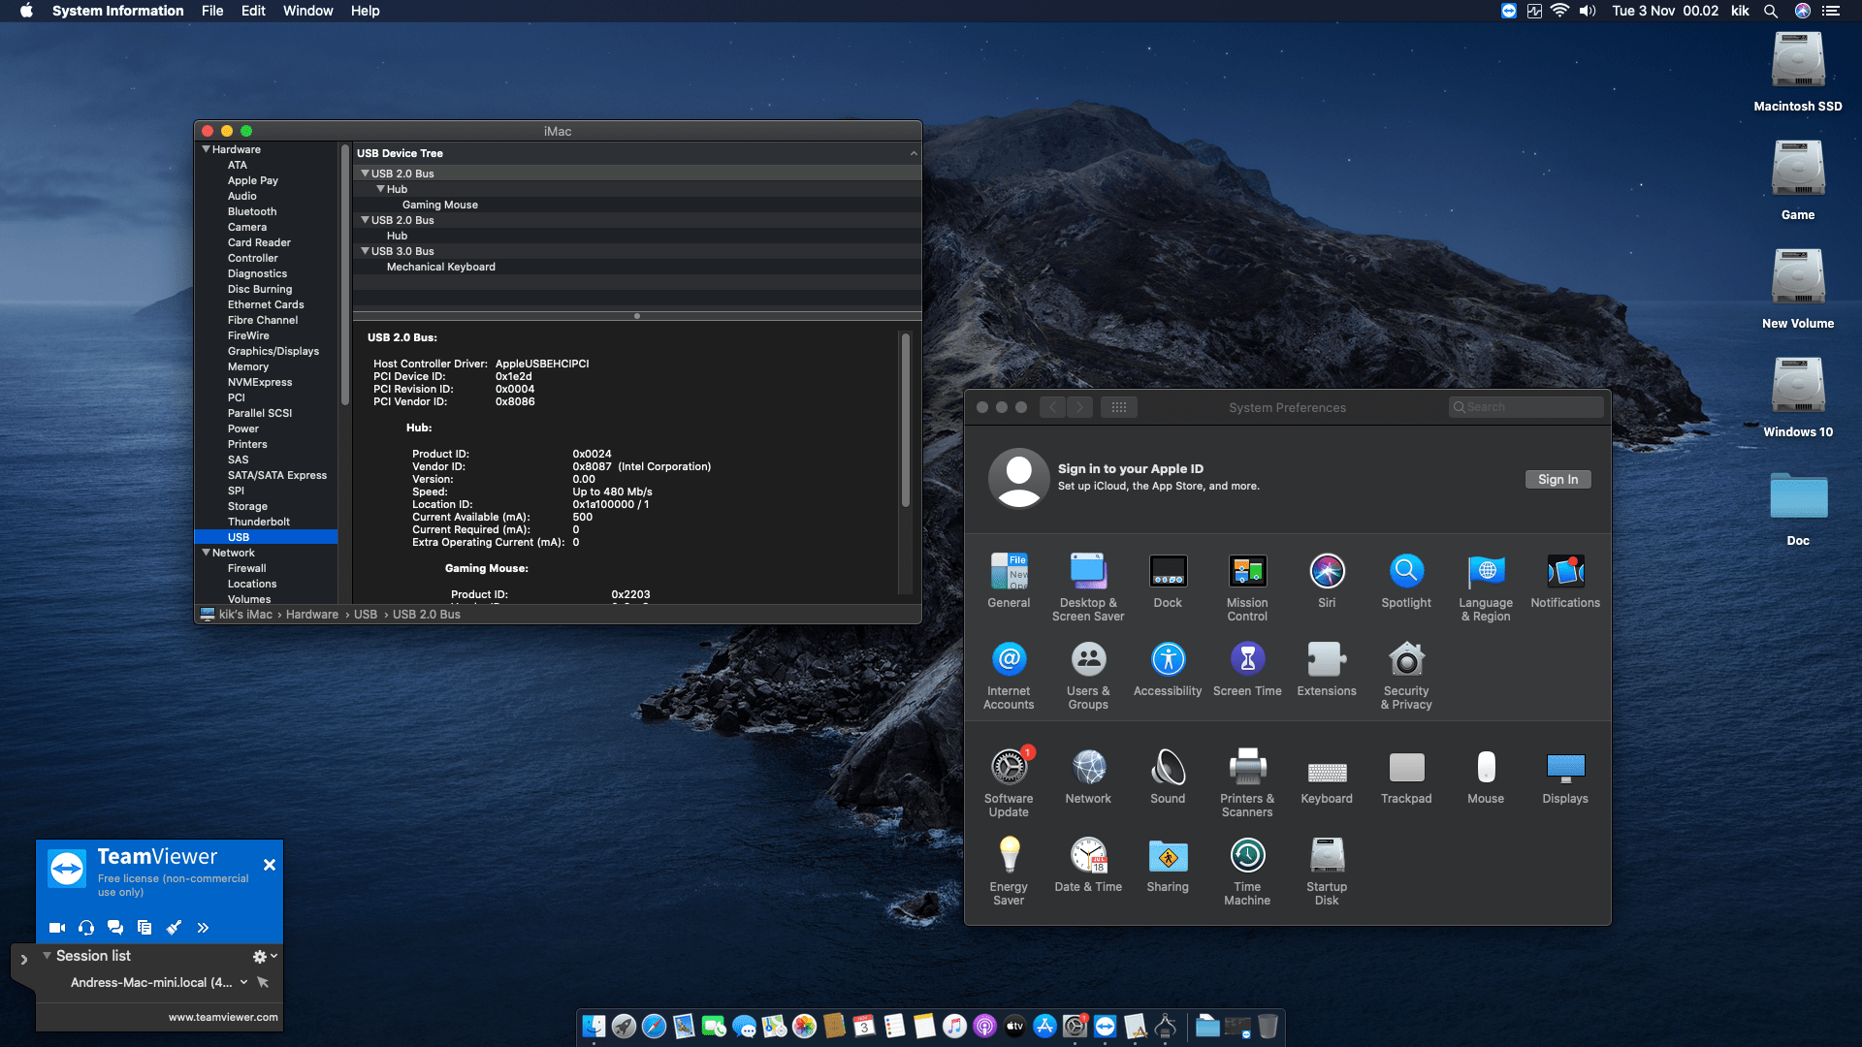Open TeamViewer file transfer icon

(144, 928)
